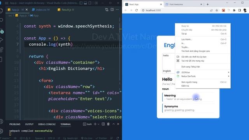Switch to the PROBLEMS panel tab
Image resolution: width=249 pixels, height=140 pixels.
(15, 124)
